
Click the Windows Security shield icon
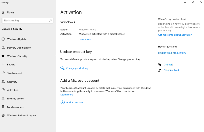(x=3, y=56)
